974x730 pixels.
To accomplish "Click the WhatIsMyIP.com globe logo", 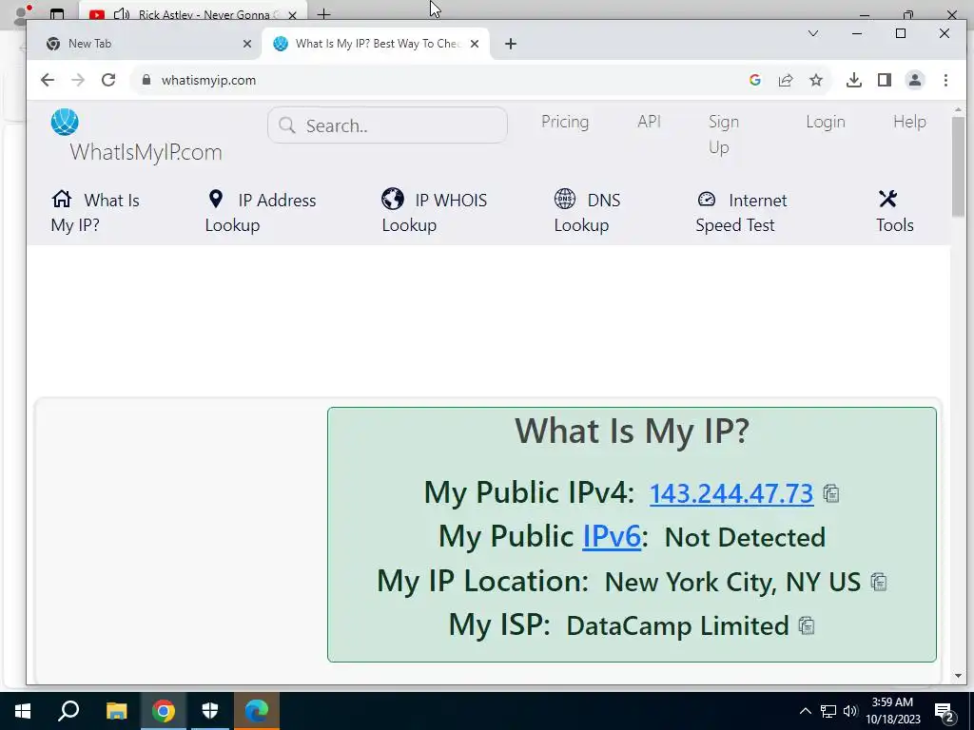I will [x=65, y=122].
